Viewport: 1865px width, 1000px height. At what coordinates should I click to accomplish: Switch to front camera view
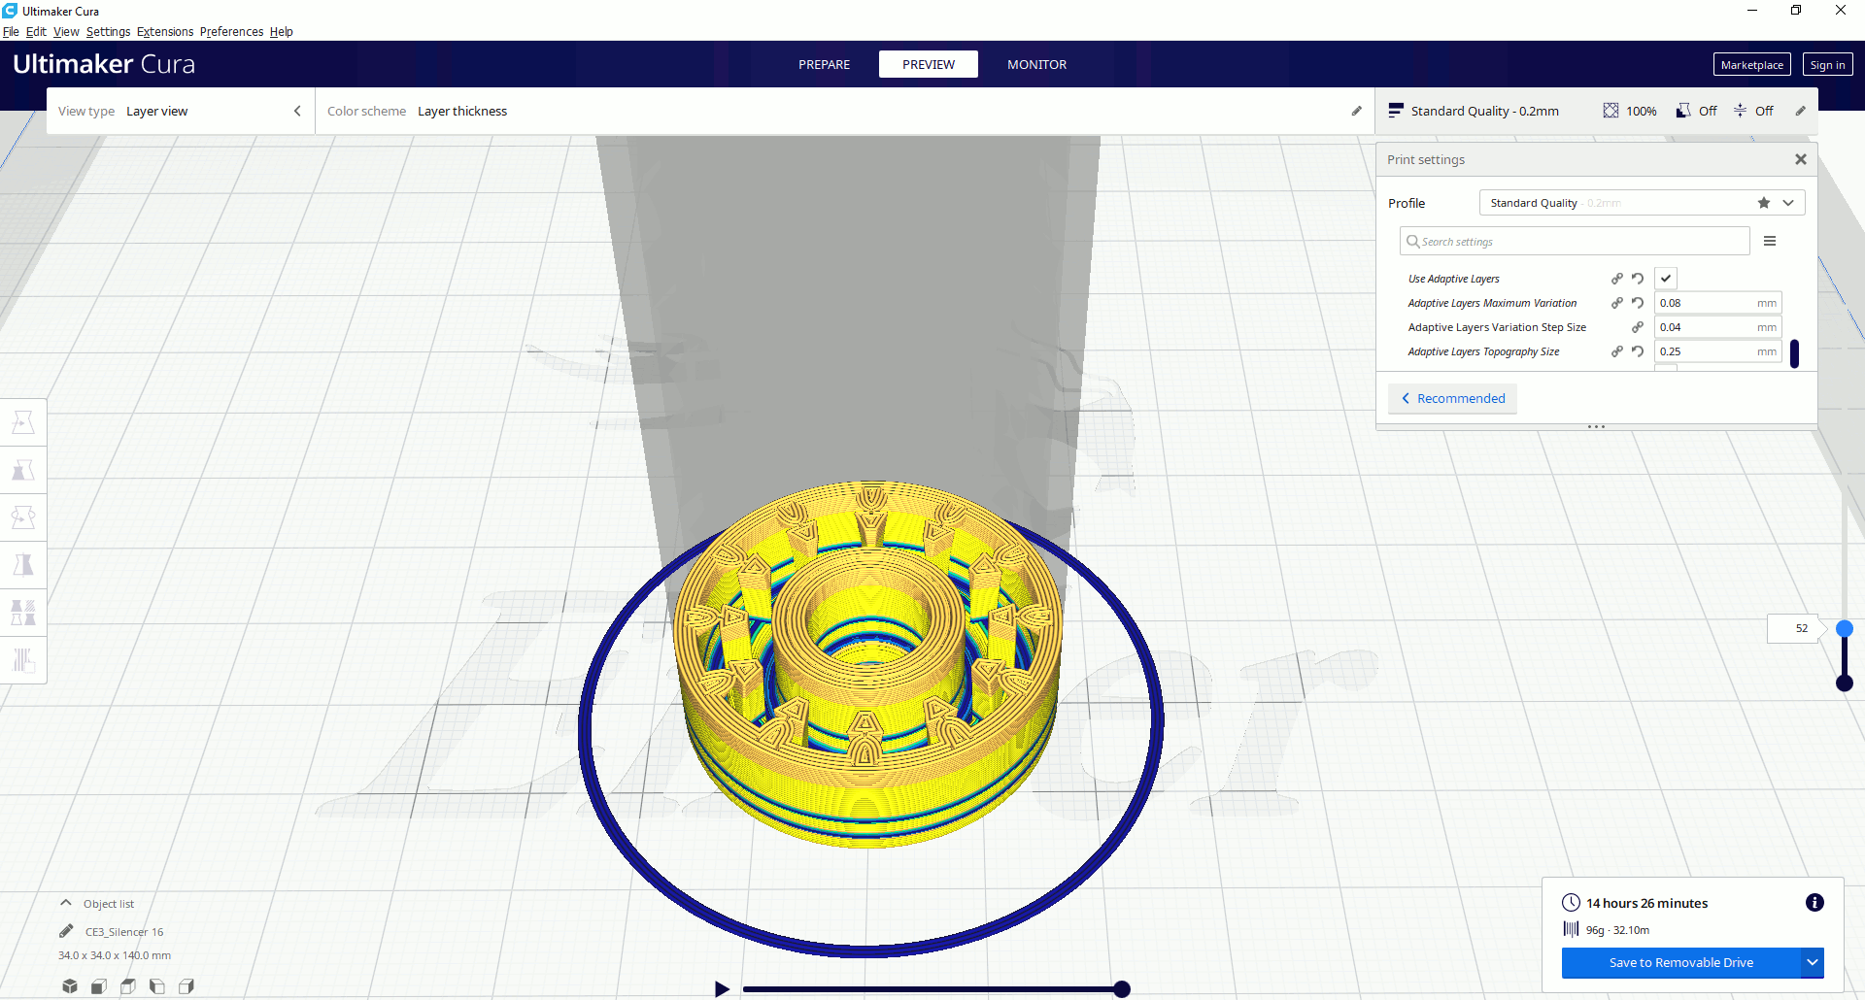point(99,986)
